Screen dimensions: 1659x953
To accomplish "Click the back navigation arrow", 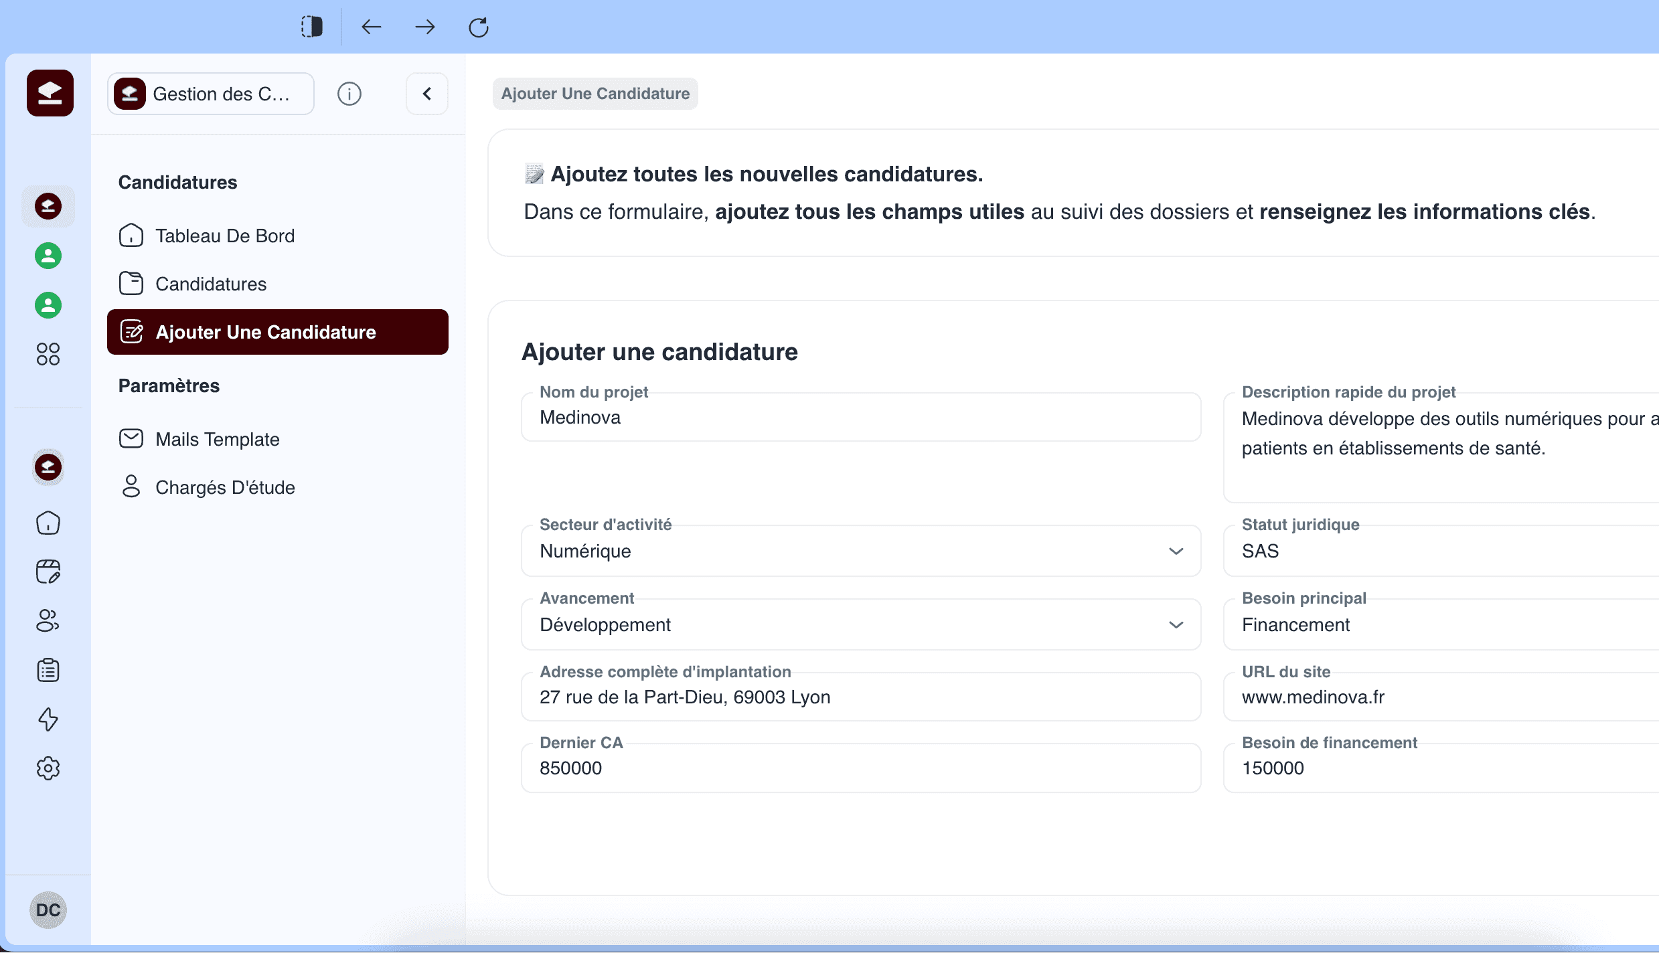I will [372, 27].
